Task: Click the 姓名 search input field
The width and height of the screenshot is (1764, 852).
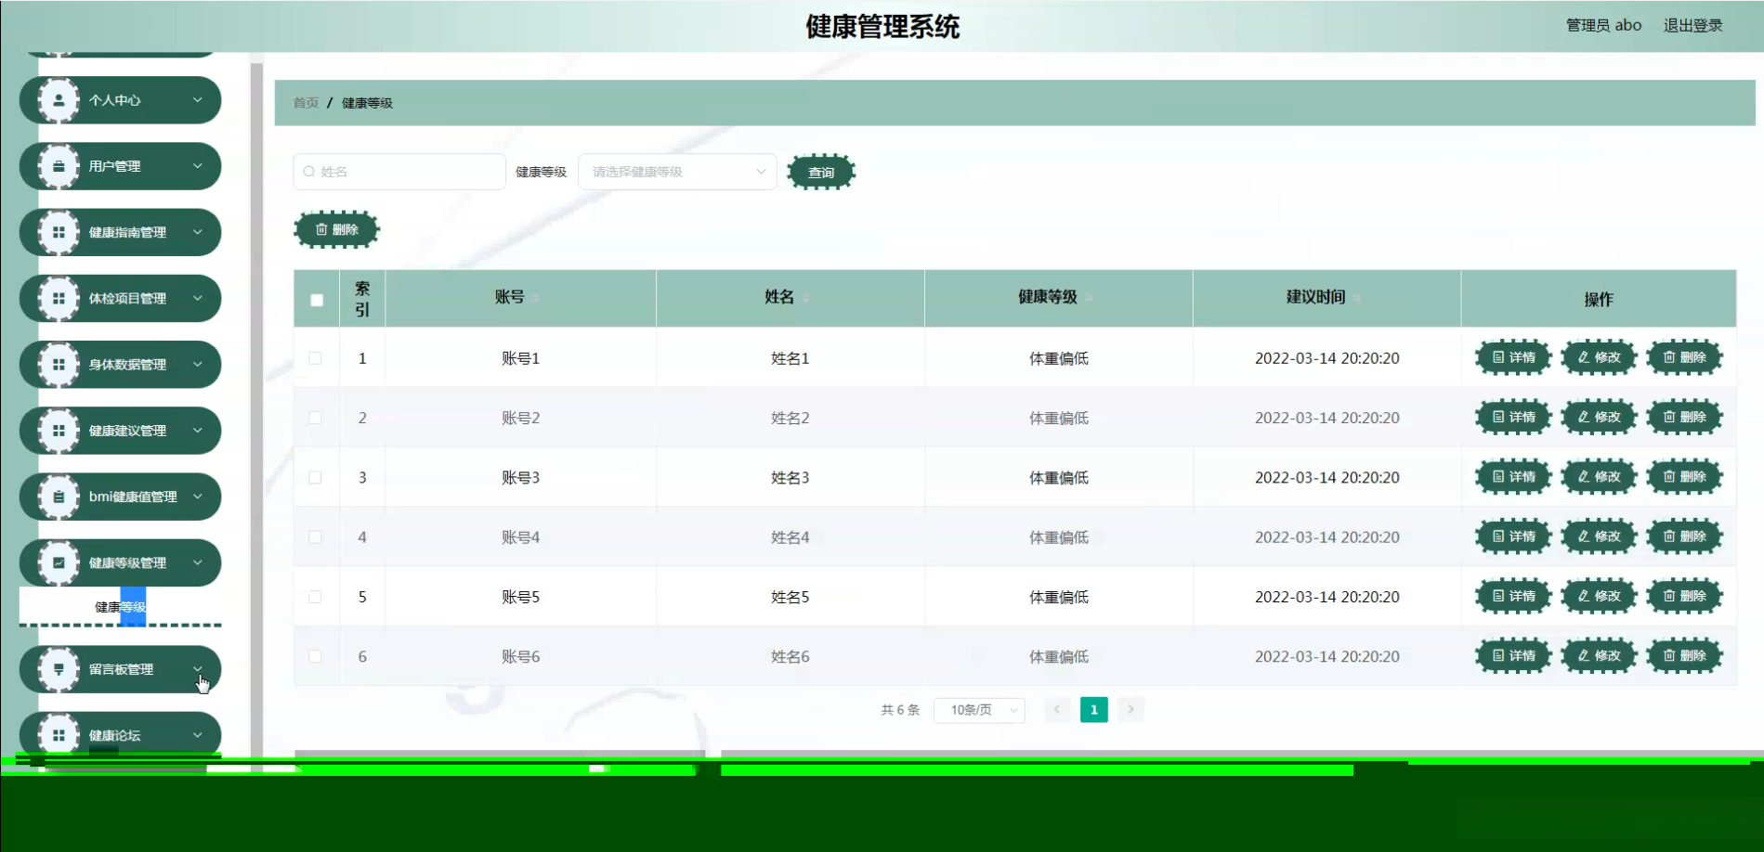Action: pos(399,172)
